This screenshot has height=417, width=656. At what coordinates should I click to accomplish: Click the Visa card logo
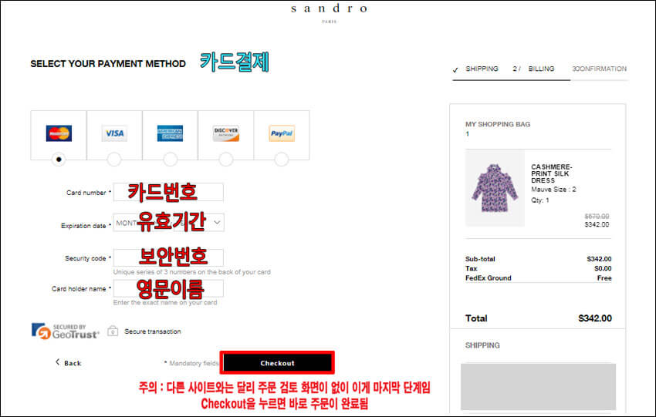pos(114,133)
